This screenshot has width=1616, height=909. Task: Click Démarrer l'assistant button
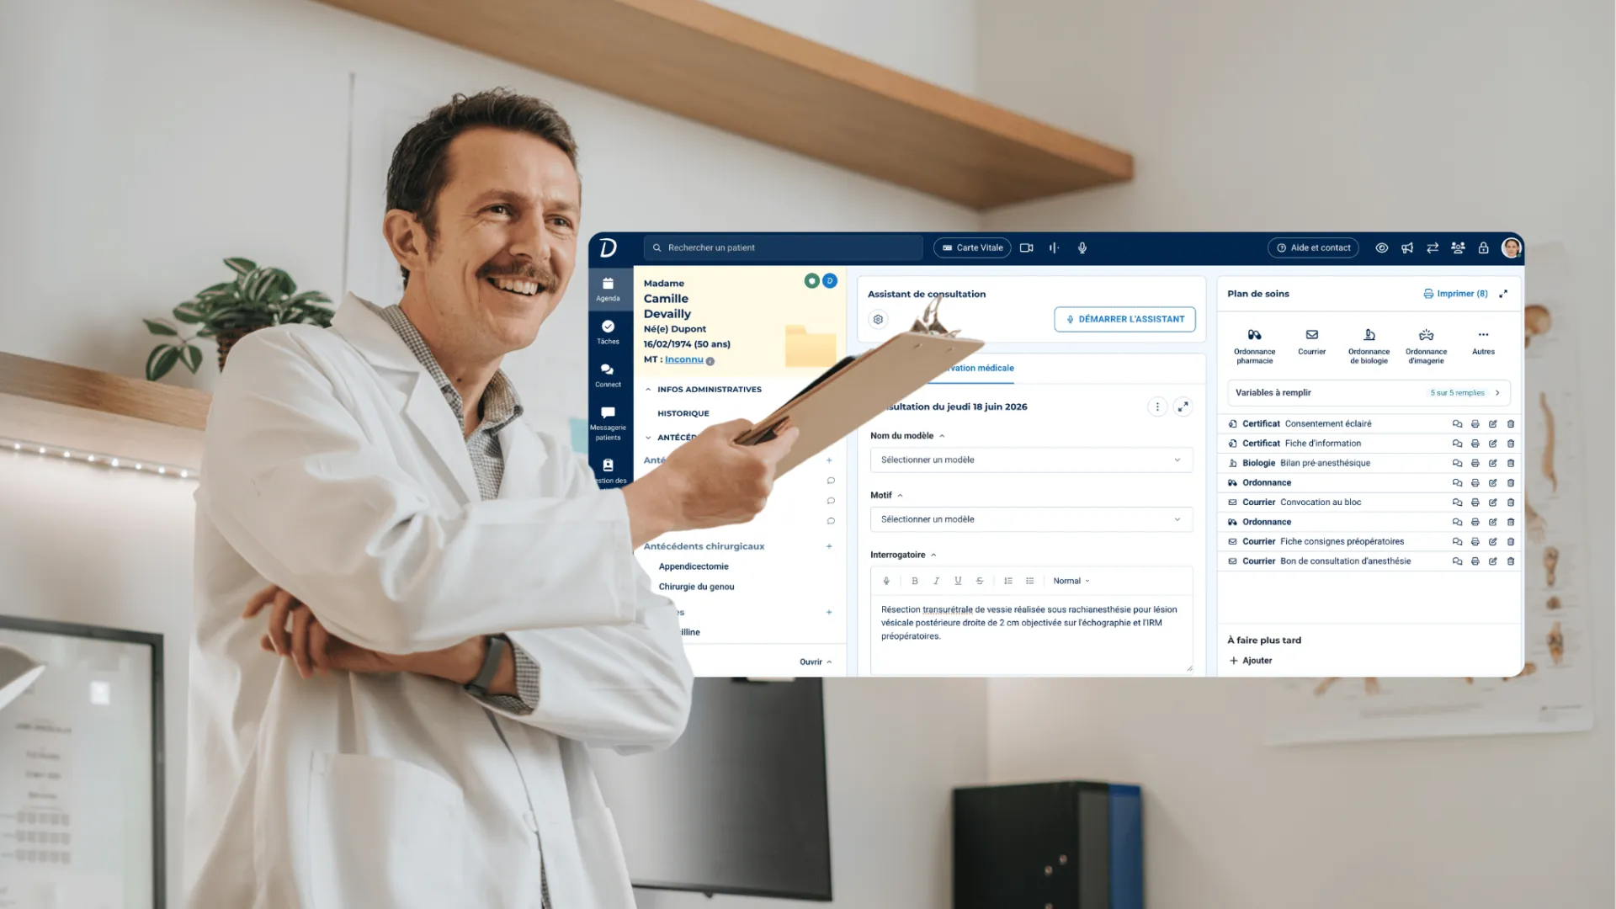click(1124, 319)
